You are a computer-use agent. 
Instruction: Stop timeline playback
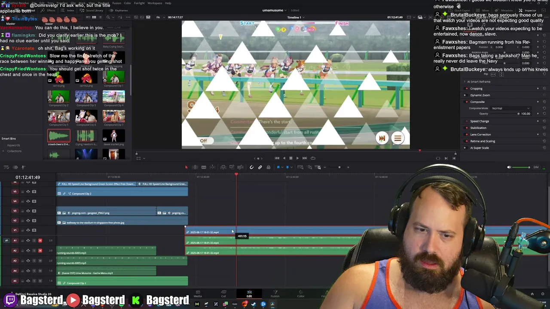(x=290, y=158)
